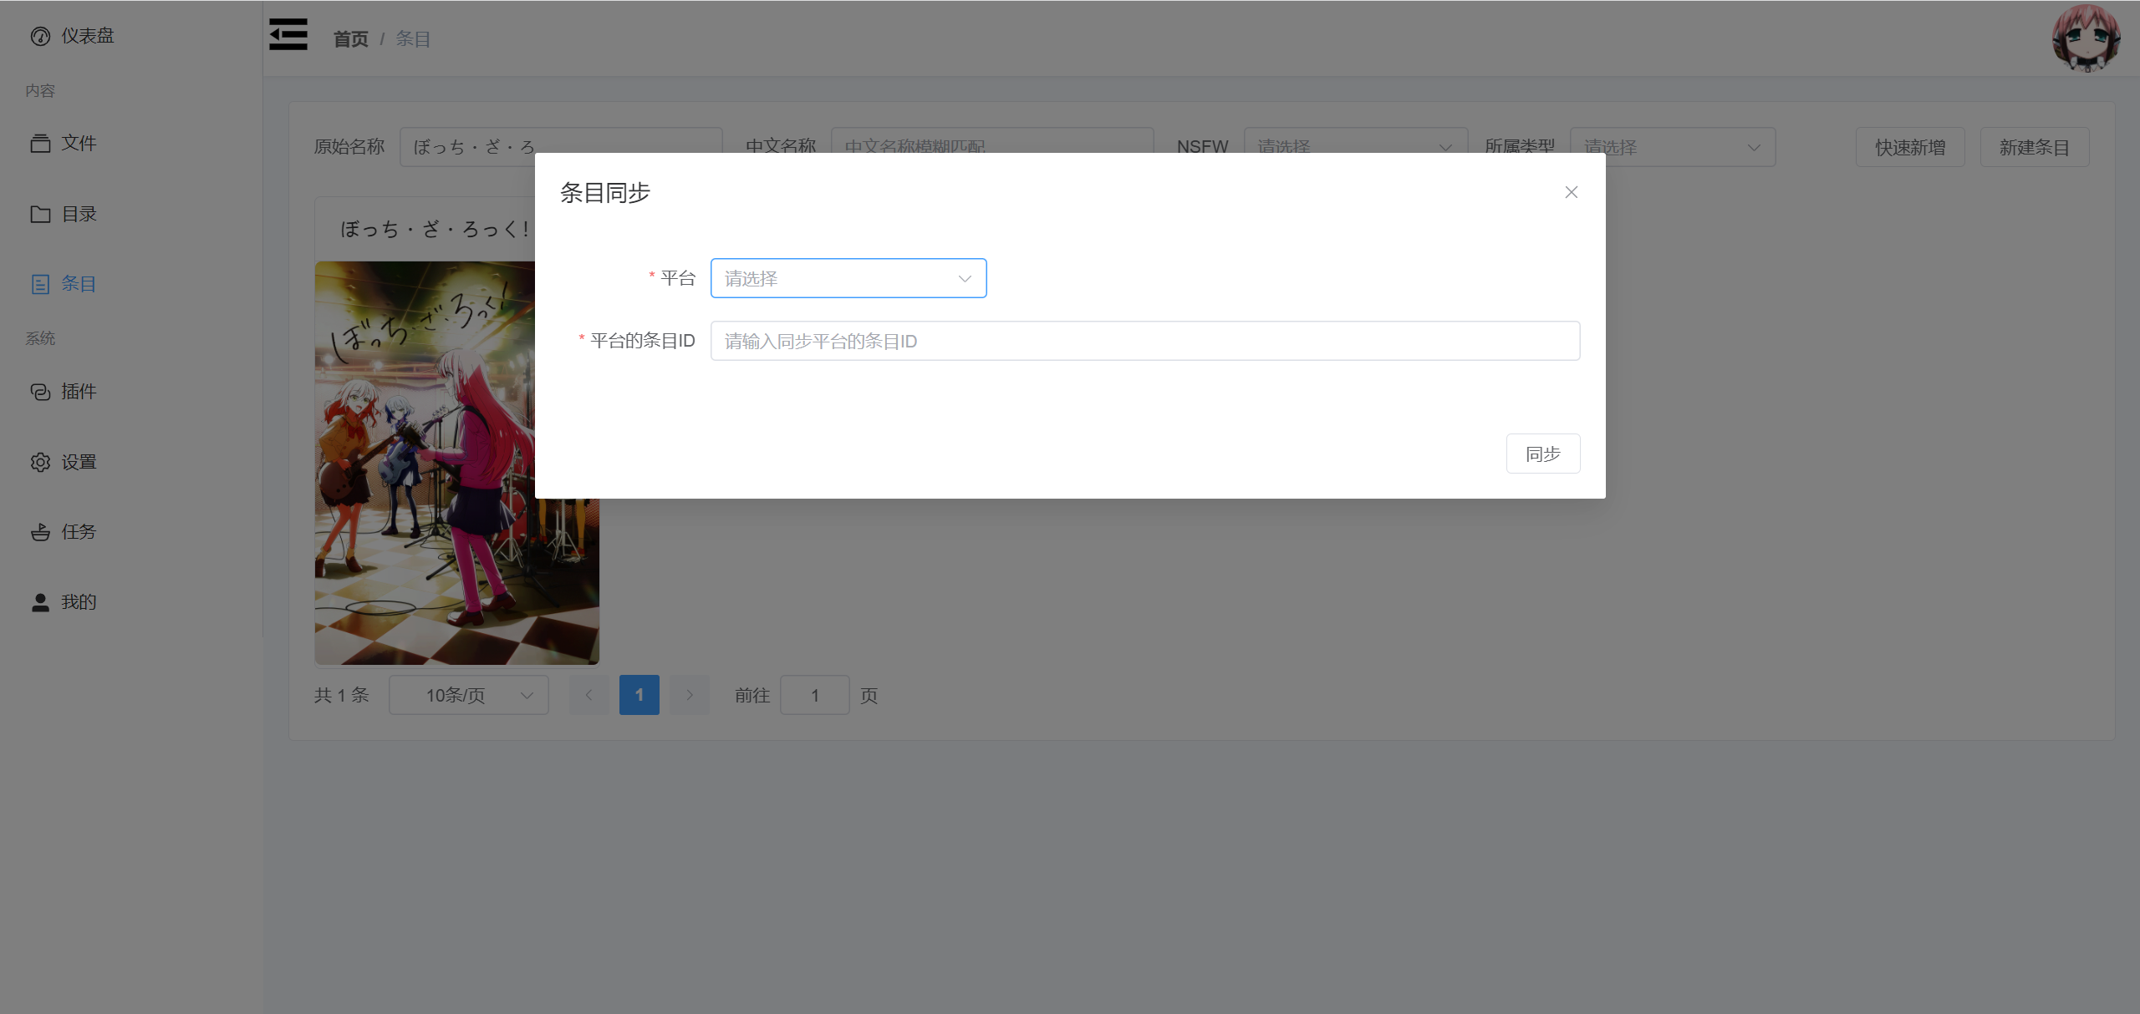Expand the 平台 dropdown chevron arrow
Viewport: 2140px width, 1014px height.
965,279
